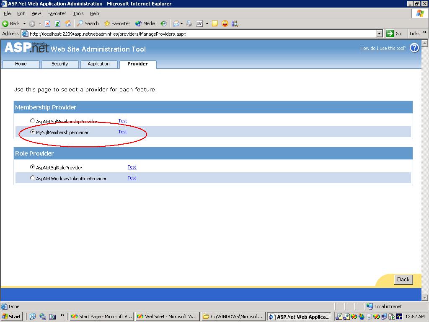
Task: Open the 'How do I use this tool?' link
Action: pyautogui.click(x=383, y=48)
